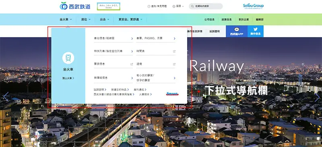Click the Twitter 操作信息 button
This screenshot has width=322, height=147.
click(x=256, y=31)
